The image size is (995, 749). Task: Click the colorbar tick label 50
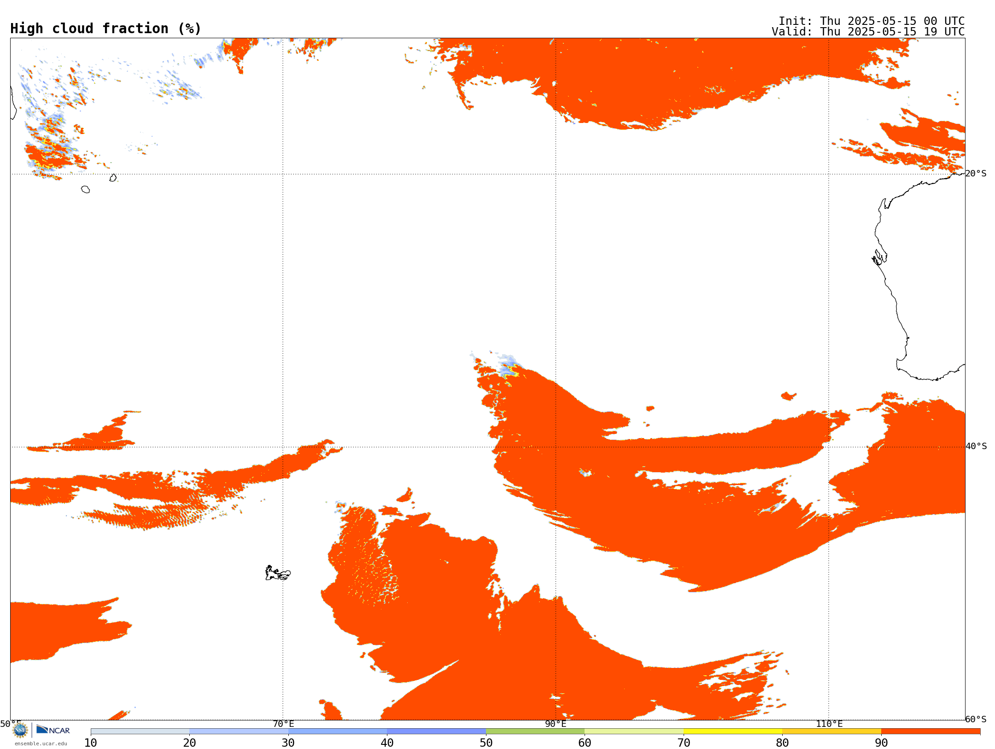tap(486, 743)
